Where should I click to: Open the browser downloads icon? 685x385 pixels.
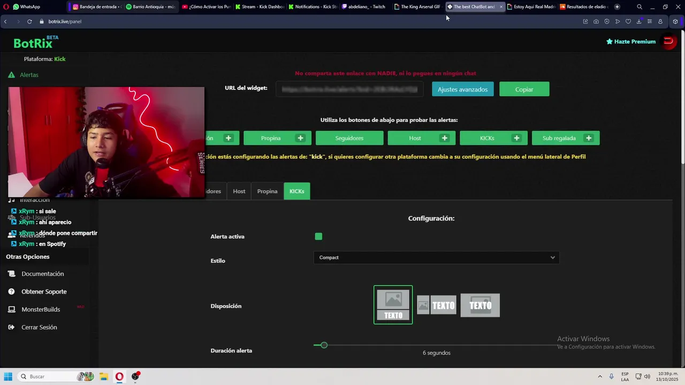coord(639,21)
